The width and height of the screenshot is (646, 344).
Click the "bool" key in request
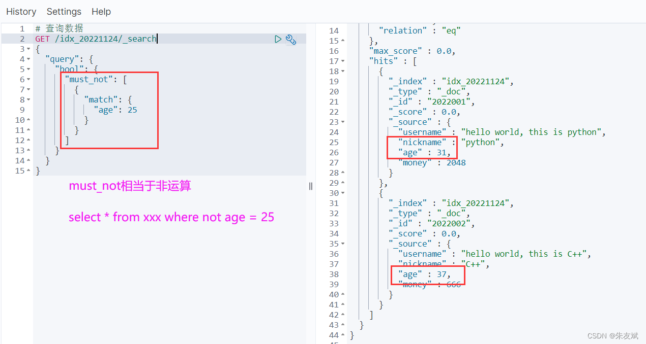69,70
